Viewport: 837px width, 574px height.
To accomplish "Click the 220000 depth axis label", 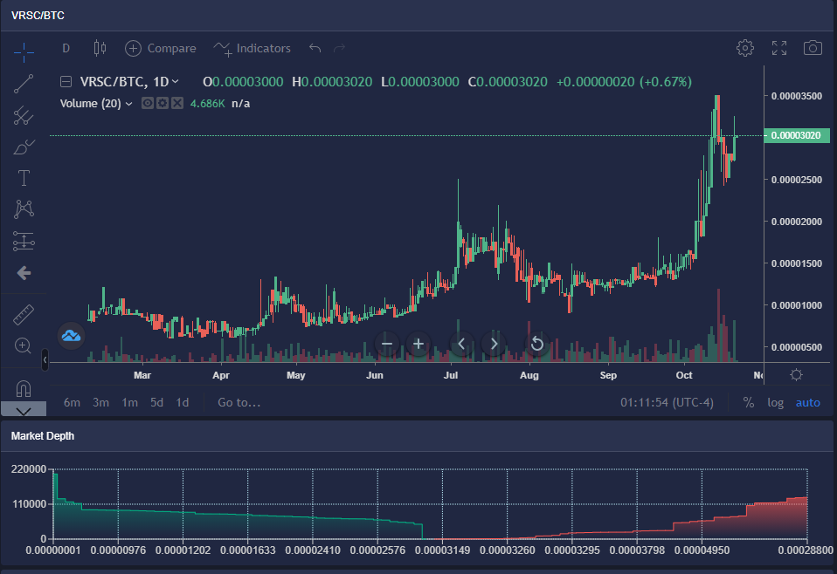I will (x=28, y=469).
